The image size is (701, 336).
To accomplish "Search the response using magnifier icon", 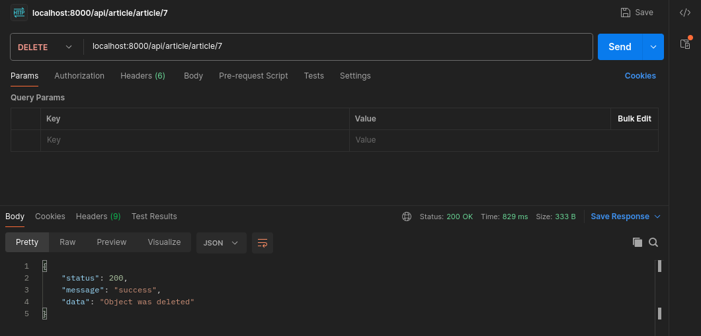I will [x=653, y=242].
